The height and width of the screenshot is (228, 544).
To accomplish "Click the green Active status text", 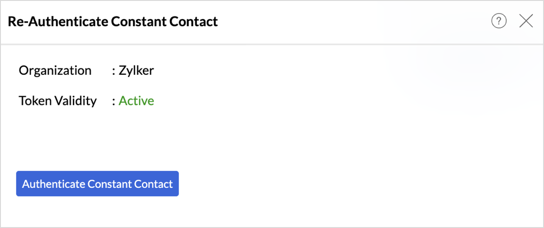I will tap(136, 100).
